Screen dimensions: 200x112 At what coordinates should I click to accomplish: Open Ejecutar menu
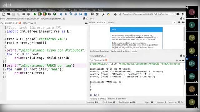[42, 10]
